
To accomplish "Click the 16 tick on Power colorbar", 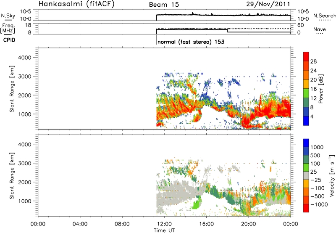I will pos(313,89).
